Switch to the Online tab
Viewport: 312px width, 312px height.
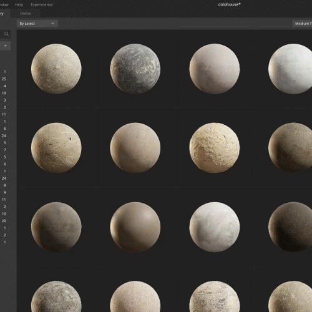pos(26,14)
